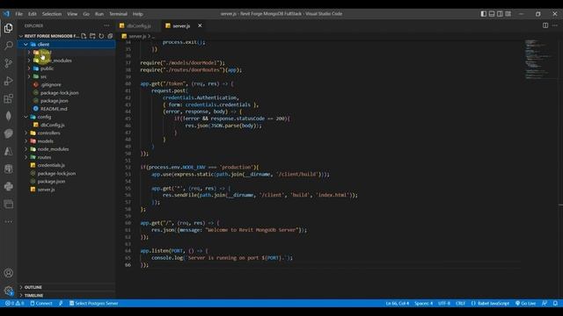This screenshot has width=563, height=316.
Task: Open the Terminal menu
Action: 118,14
